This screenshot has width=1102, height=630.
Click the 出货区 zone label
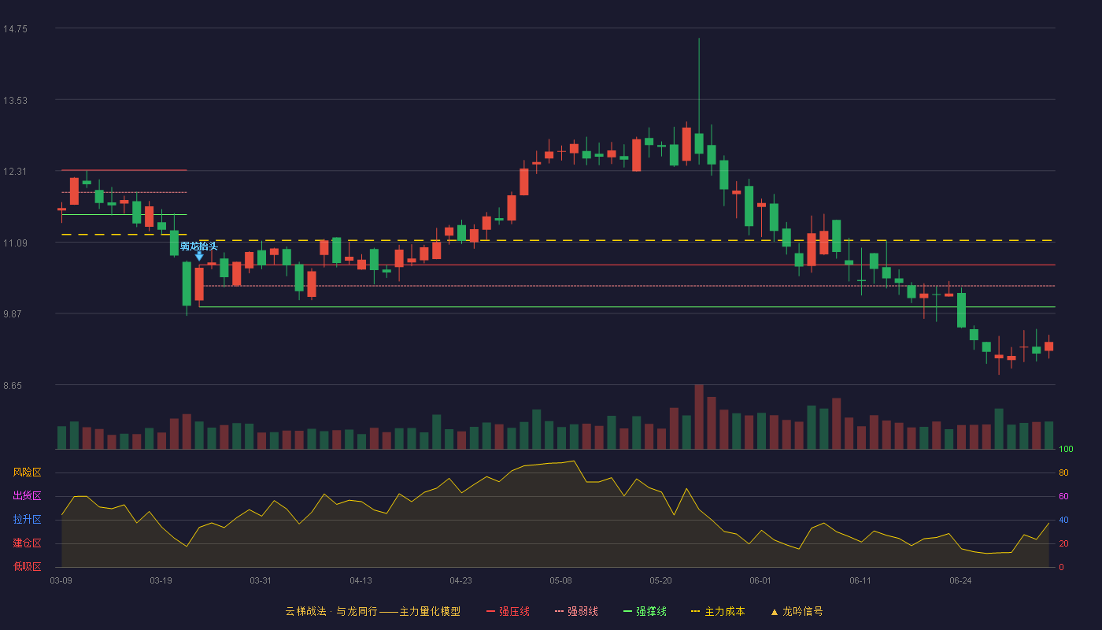tap(27, 496)
